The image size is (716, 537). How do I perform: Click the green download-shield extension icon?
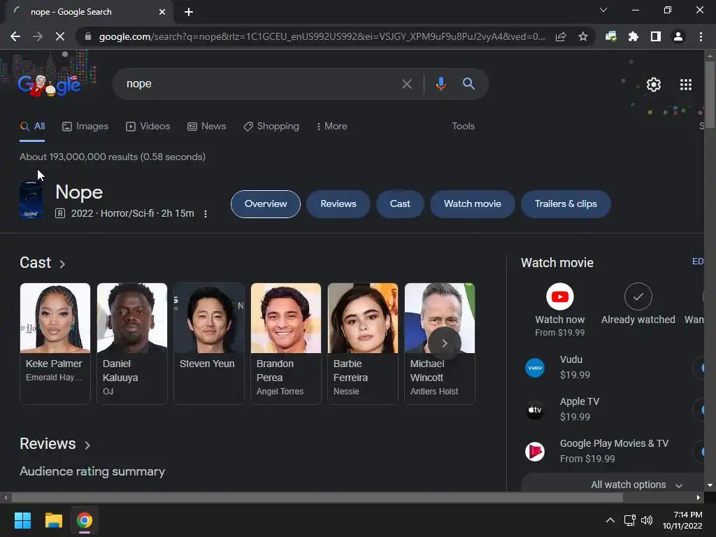coord(610,36)
